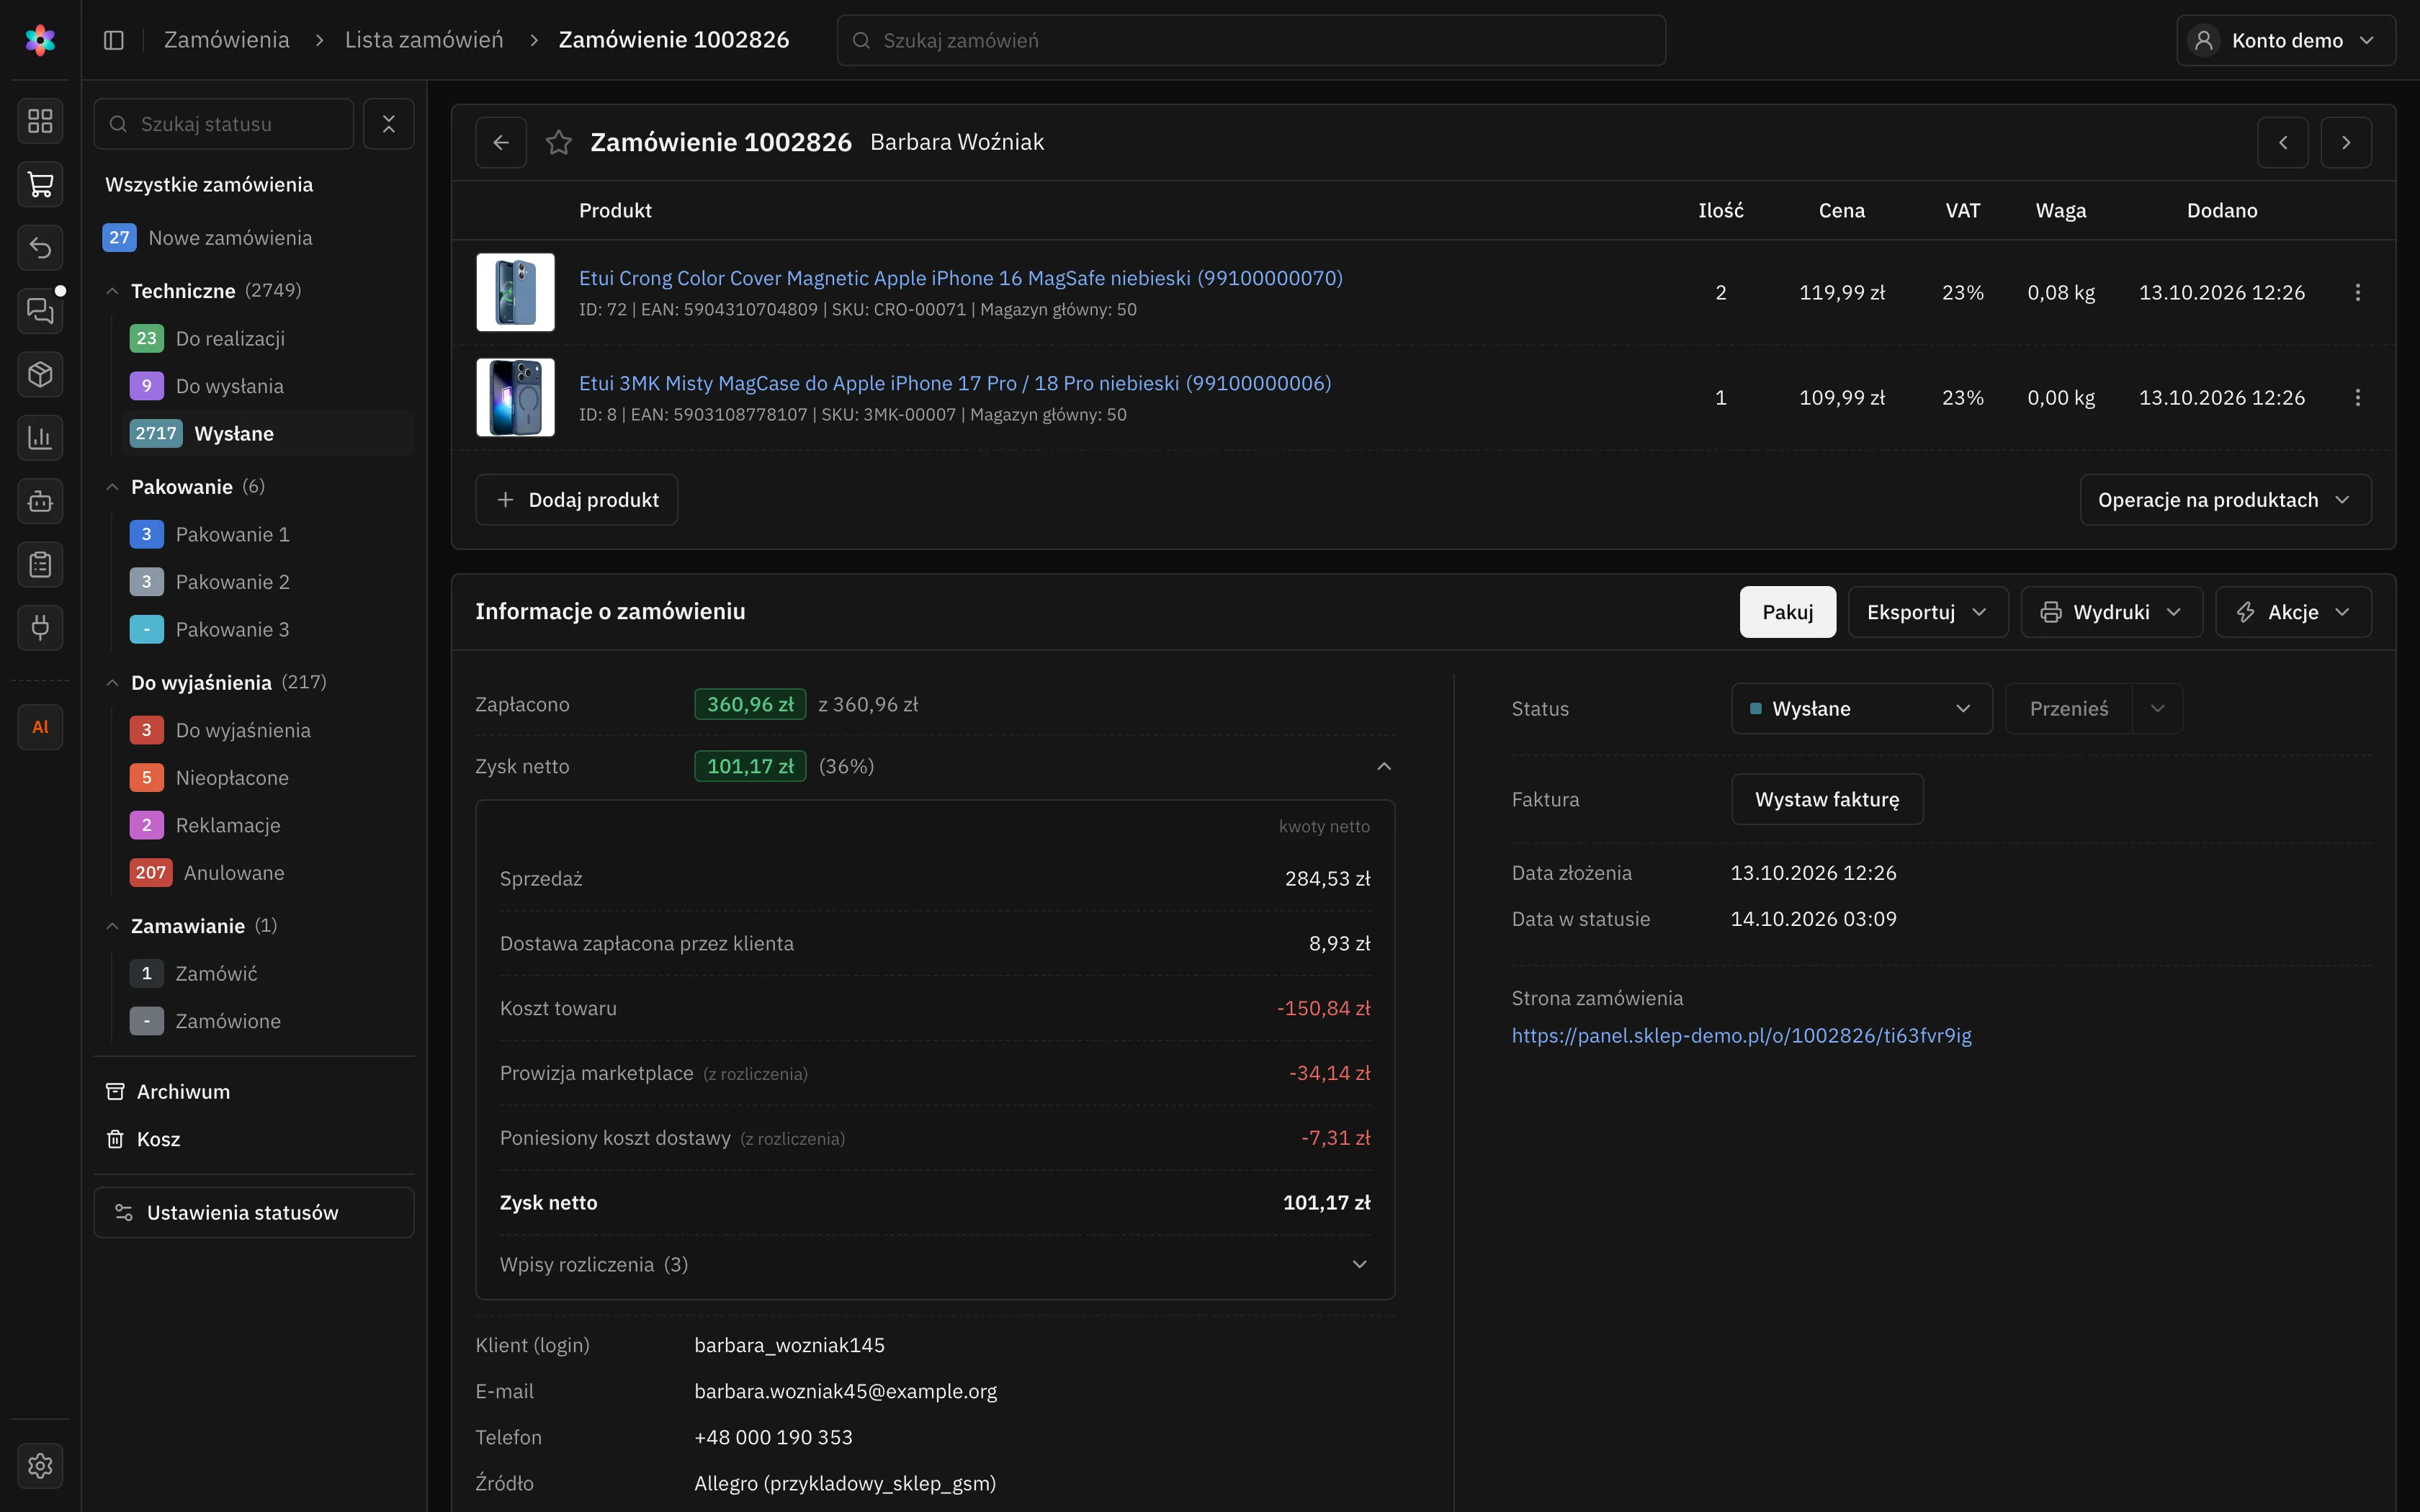The image size is (2420, 1512).
Task: Go back with the left arrow button
Action: point(501,142)
